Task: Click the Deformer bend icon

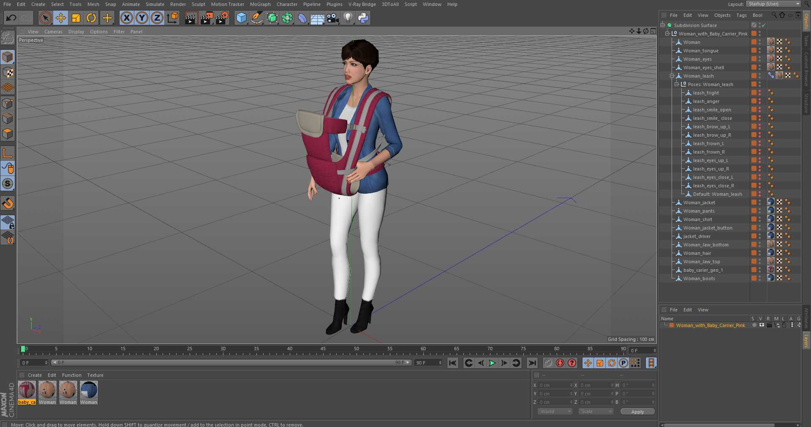Action: (x=302, y=18)
